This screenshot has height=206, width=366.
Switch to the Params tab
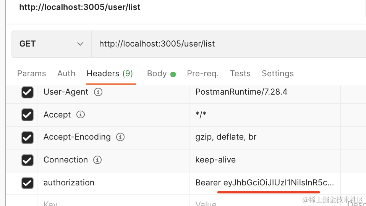[31, 74]
